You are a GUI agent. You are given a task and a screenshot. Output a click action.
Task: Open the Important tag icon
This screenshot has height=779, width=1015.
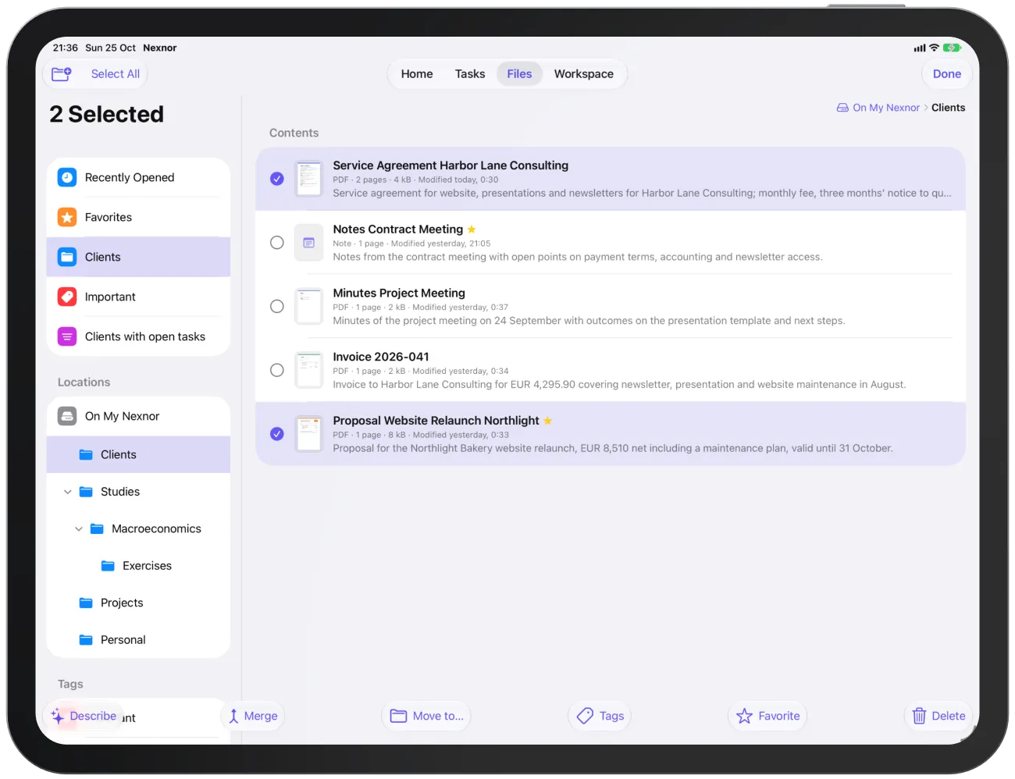pos(67,297)
